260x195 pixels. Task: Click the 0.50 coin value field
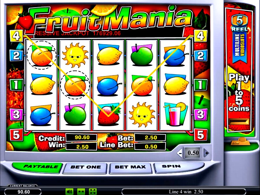tap(193, 153)
